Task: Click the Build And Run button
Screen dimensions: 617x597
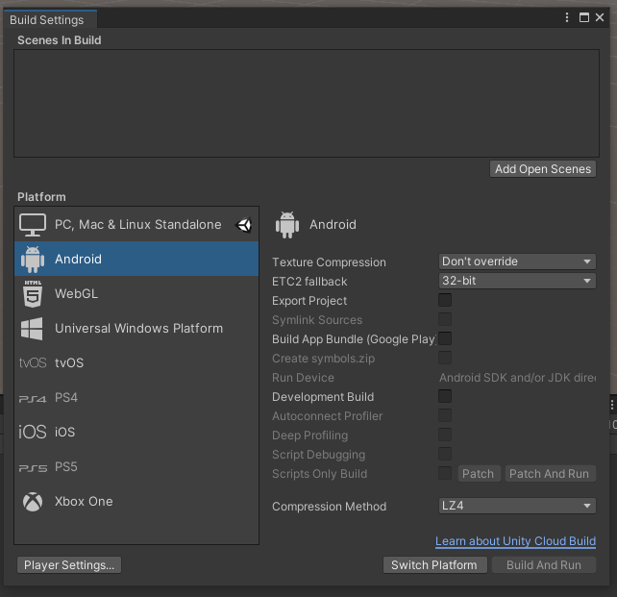Action: [x=543, y=565]
